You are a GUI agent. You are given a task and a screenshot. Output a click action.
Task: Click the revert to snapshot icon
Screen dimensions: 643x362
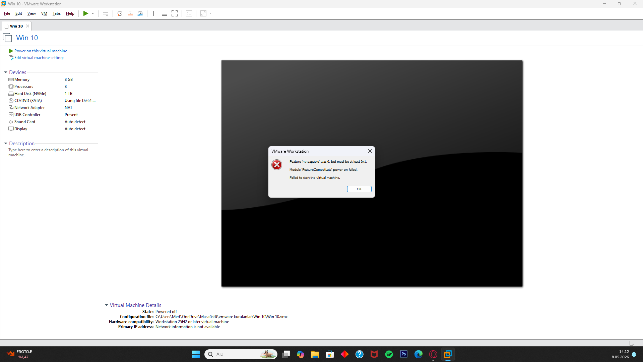(x=130, y=13)
